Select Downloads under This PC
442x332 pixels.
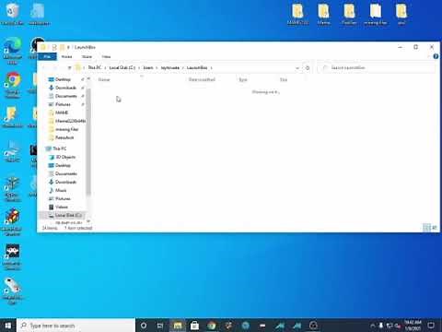[x=65, y=182]
